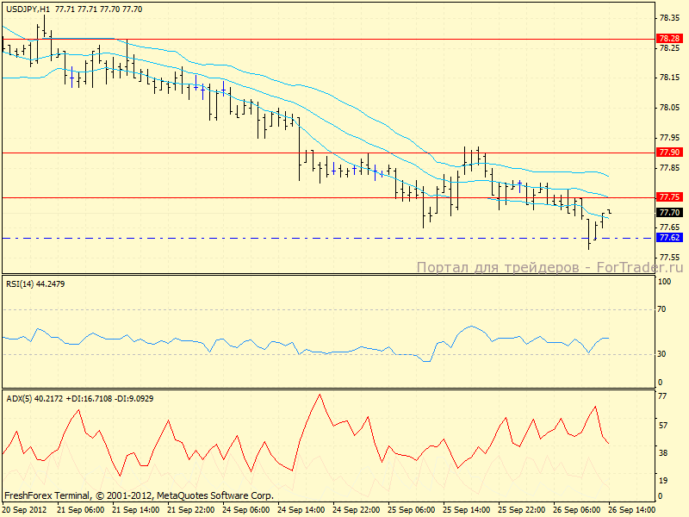Click the 26 Sep 14:00 time label
Viewport: 689px width, 517px height.
[x=636, y=509]
